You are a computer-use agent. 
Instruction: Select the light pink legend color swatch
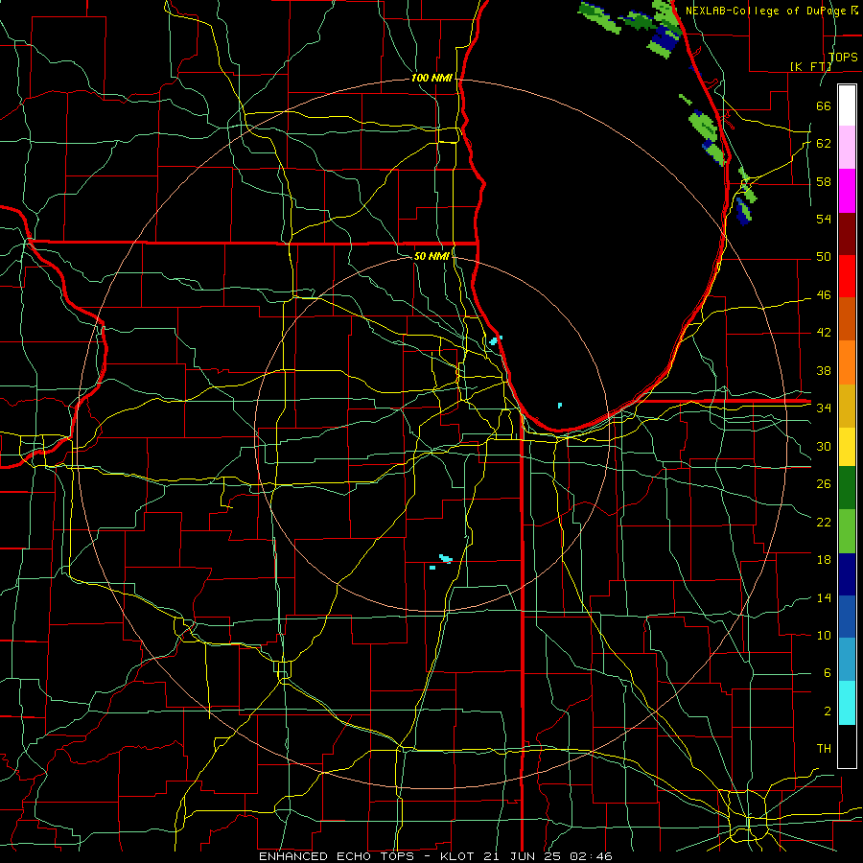tap(847, 148)
